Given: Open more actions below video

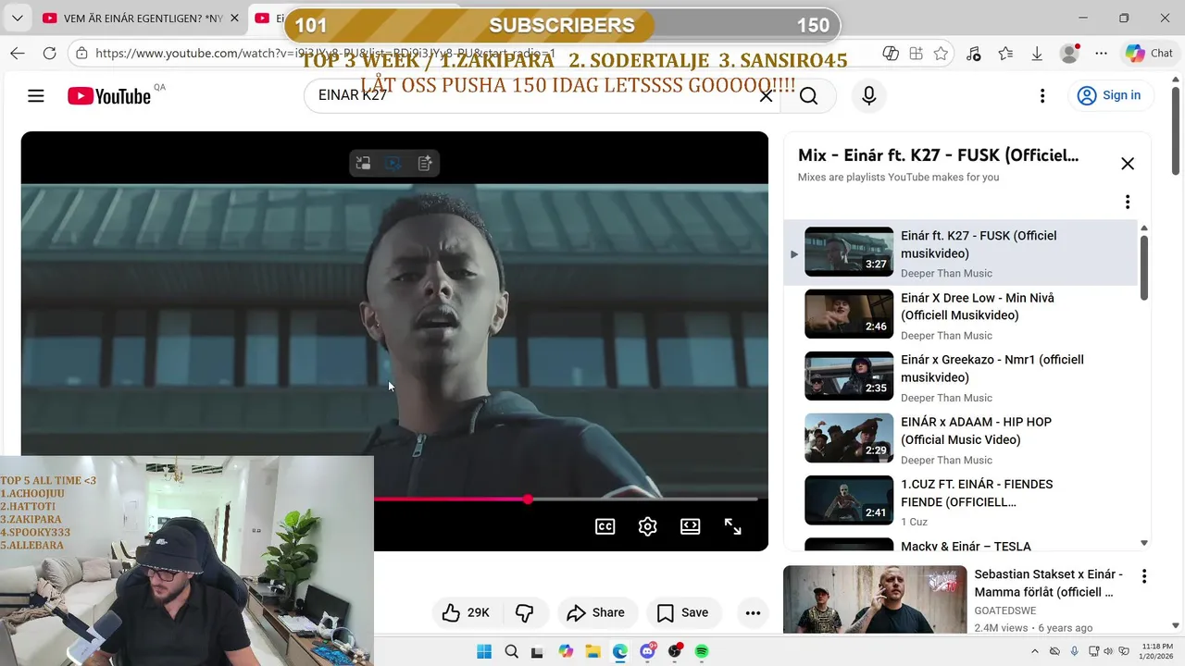Looking at the screenshot, I should pos(753,612).
